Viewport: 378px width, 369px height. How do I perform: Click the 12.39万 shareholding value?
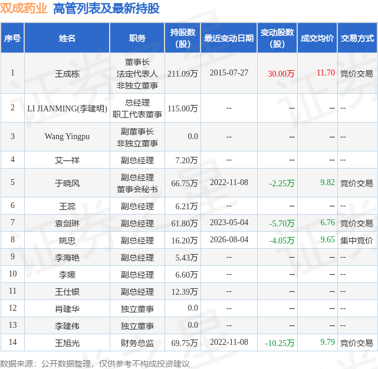pos(185,292)
